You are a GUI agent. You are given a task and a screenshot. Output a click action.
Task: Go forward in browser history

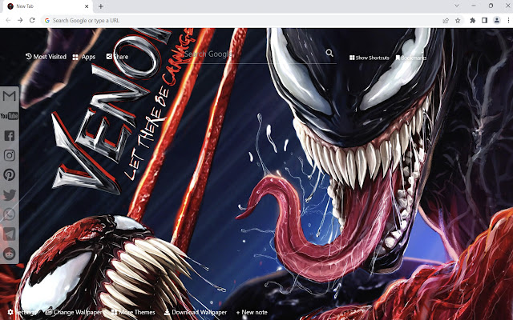pos(20,20)
